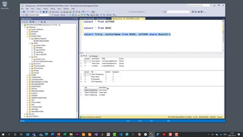Click the 'select * from BOOK' line in the editor
Screen dimensions: 243x137
point(98,28)
